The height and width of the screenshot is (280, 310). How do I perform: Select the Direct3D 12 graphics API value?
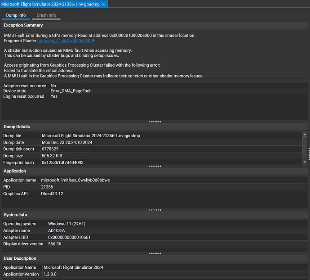(x=52, y=194)
